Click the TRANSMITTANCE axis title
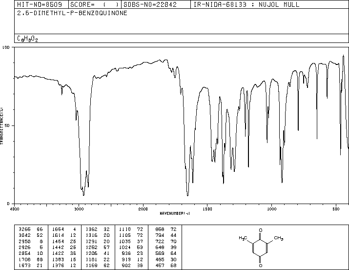349x270 pixels. [1, 126]
